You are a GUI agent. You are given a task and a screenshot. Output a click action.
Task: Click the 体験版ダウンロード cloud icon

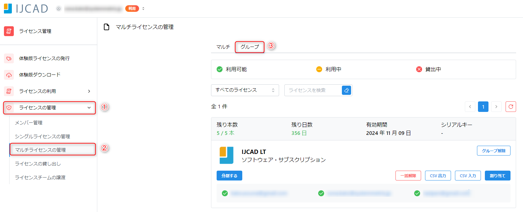(x=9, y=75)
